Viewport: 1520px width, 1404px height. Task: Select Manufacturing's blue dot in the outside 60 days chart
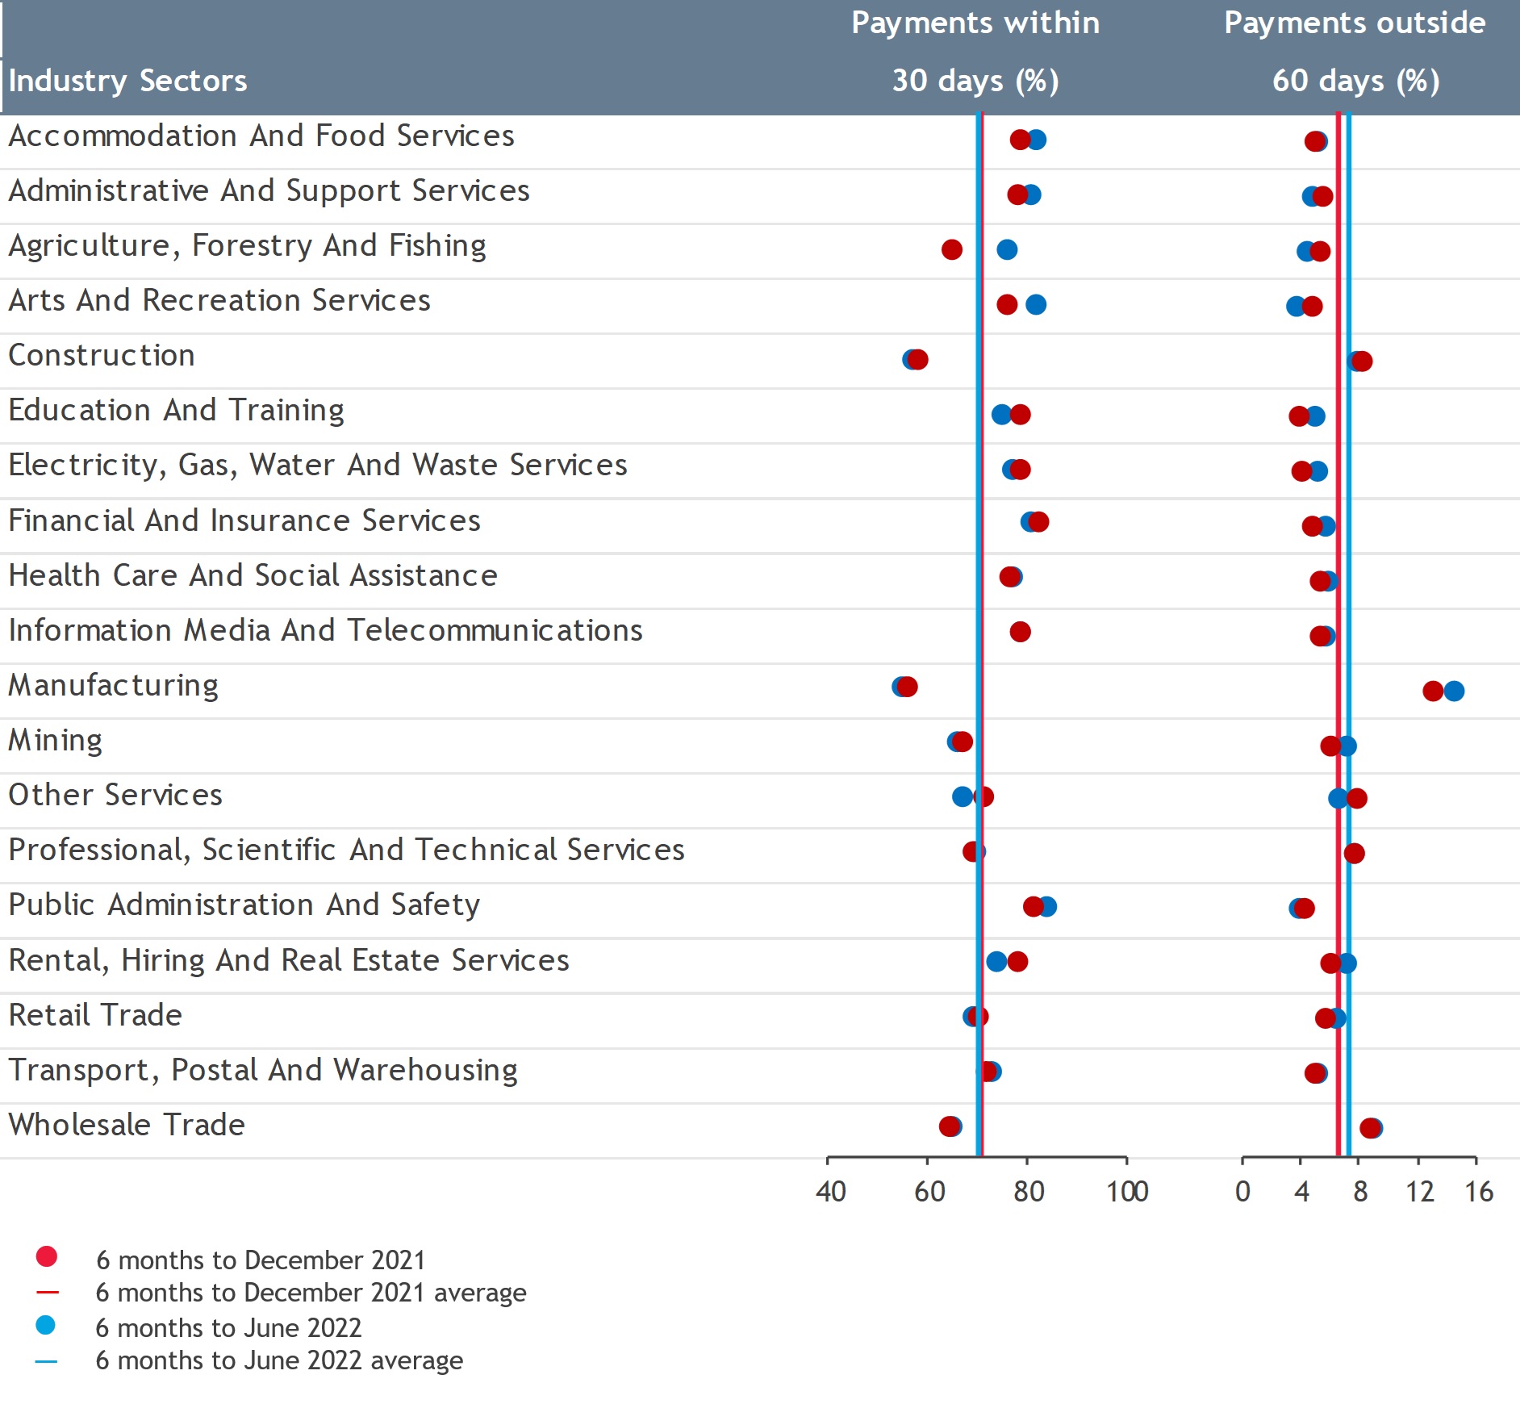[x=1454, y=691]
